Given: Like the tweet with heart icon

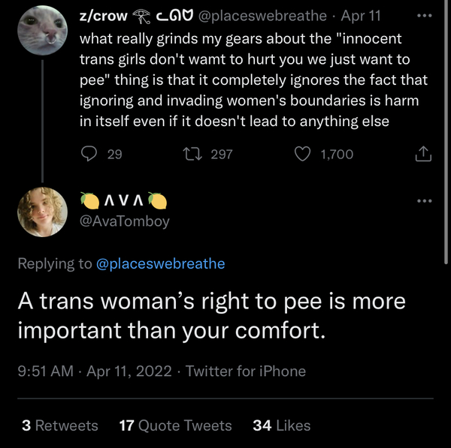Looking at the screenshot, I should (x=302, y=154).
